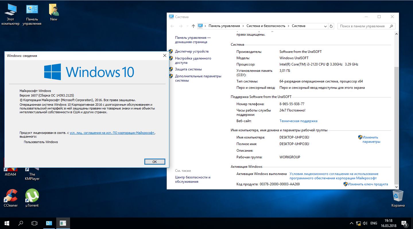
Task: Open the µTorrent desktop icon
Action: point(32,198)
